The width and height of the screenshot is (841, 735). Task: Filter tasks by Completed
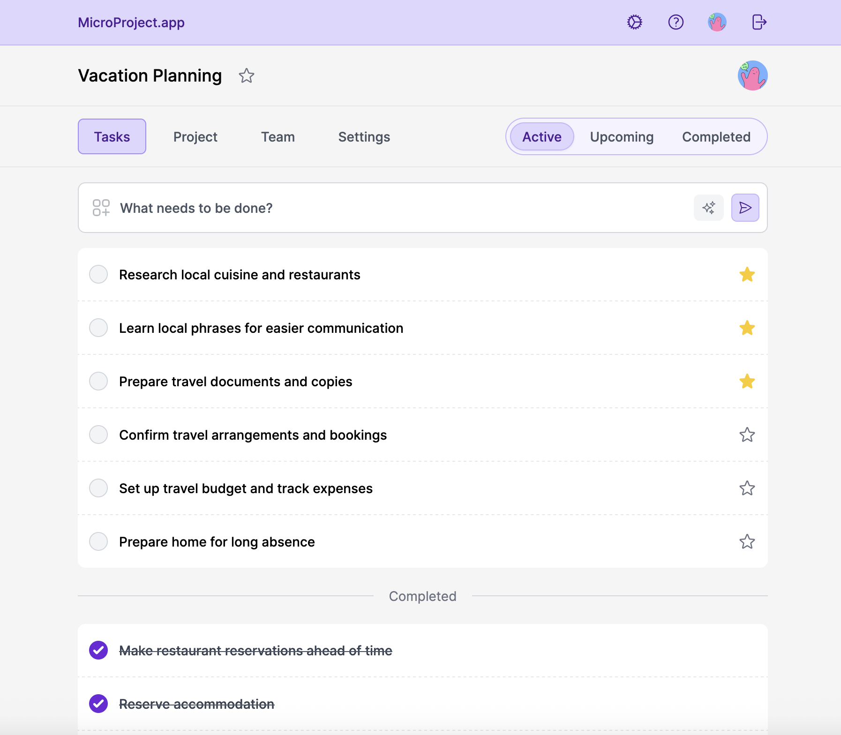click(x=716, y=137)
